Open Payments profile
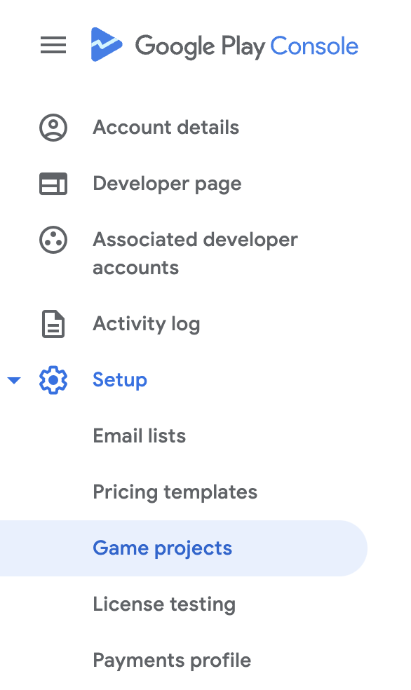This screenshot has width=411, height=690. (172, 661)
